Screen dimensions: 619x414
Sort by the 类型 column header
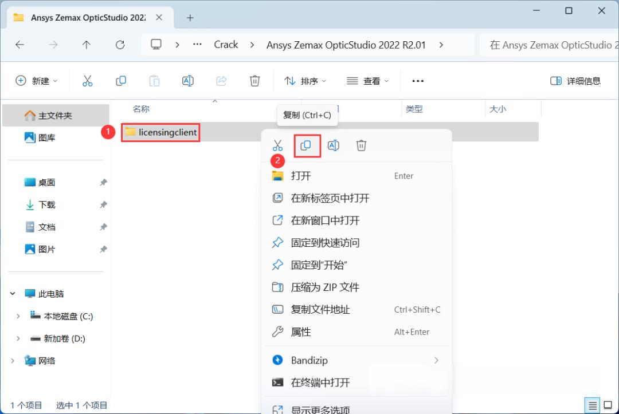(x=414, y=109)
